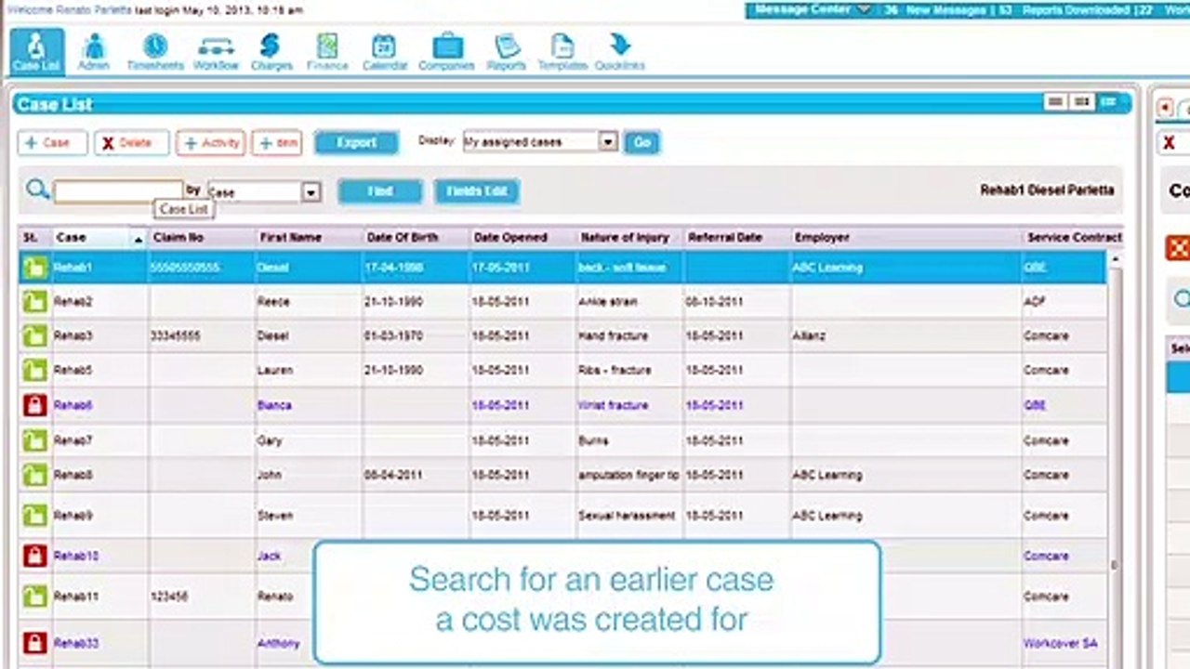Screen dimensions: 1190x669
Task: Sort by the Date Opened column header
Action: point(510,238)
